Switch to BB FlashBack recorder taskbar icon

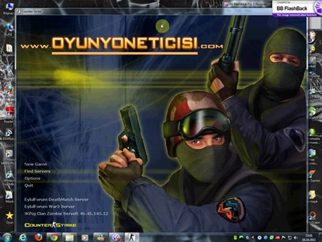[x=116, y=238]
